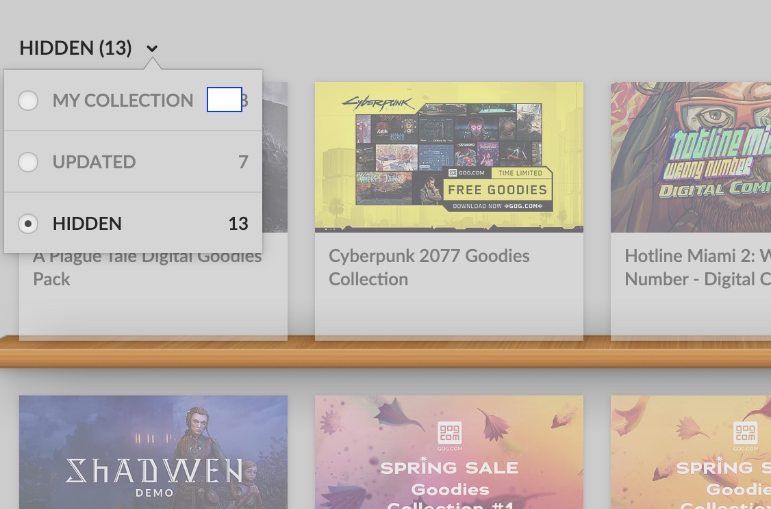This screenshot has width=771, height=509.
Task: Click the GOG.com logo on Spring Sale #1
Action: [x=449, y=436]
